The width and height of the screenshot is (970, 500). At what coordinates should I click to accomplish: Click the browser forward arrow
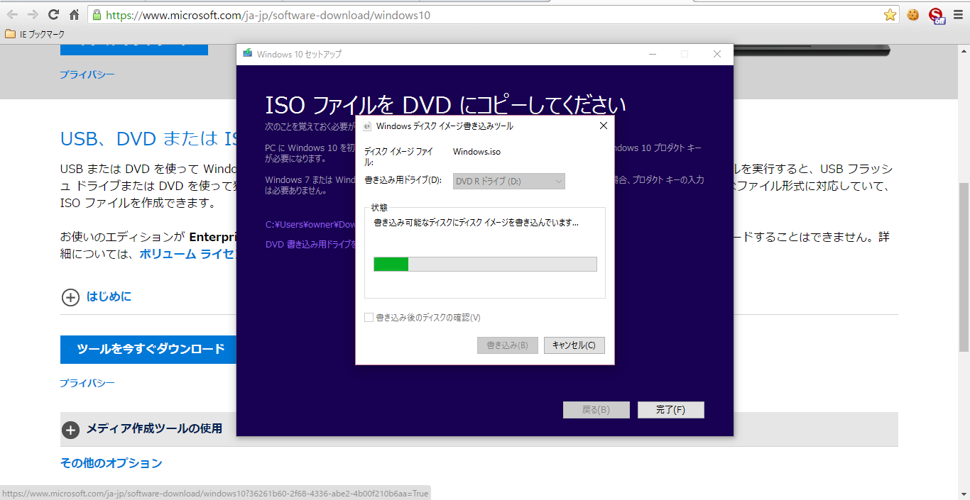point(33,15)
